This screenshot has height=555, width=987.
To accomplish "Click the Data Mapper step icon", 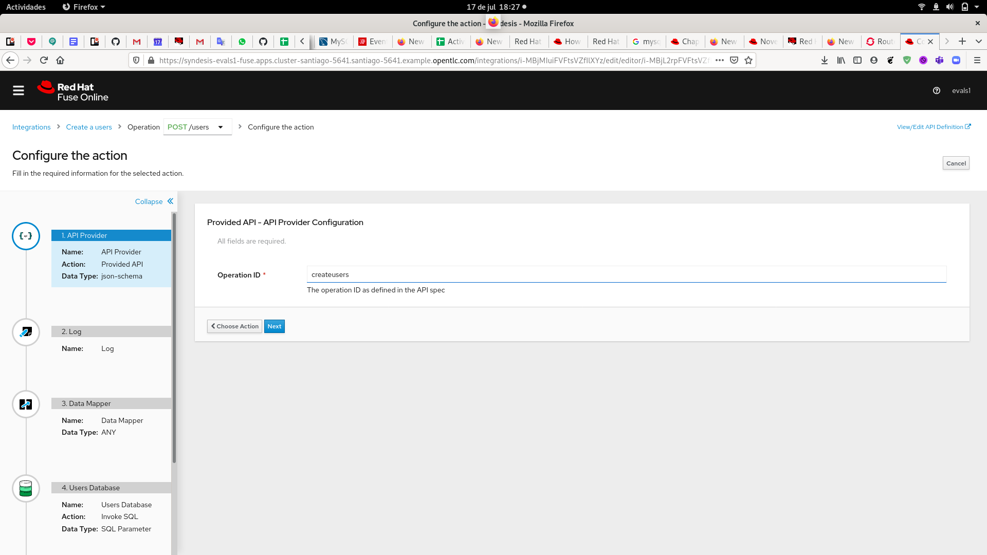I will [x=25, y=404].
